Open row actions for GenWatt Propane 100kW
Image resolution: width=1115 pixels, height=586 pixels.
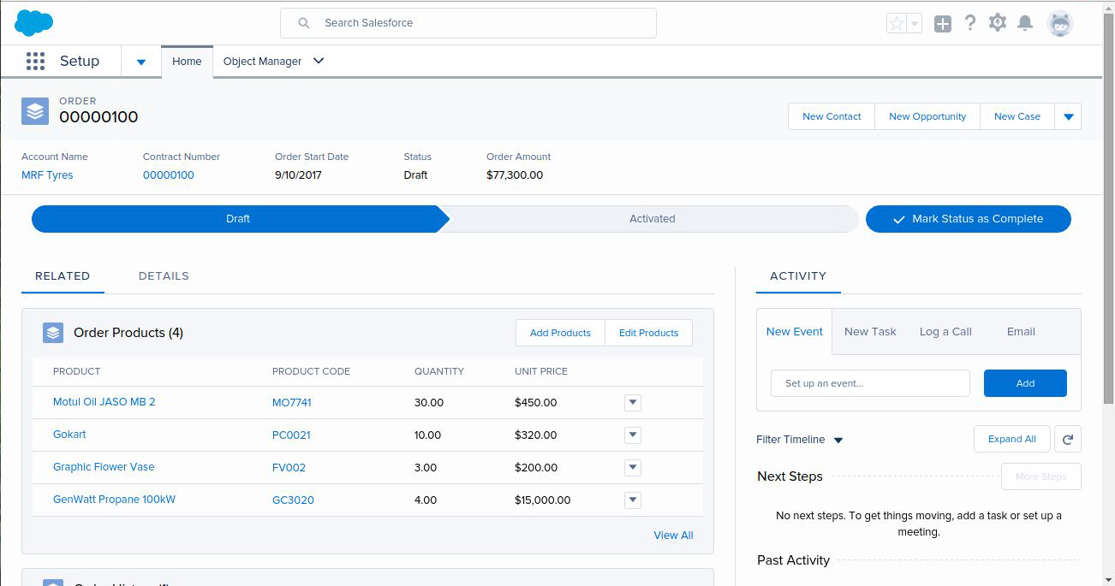pos(633,500)
